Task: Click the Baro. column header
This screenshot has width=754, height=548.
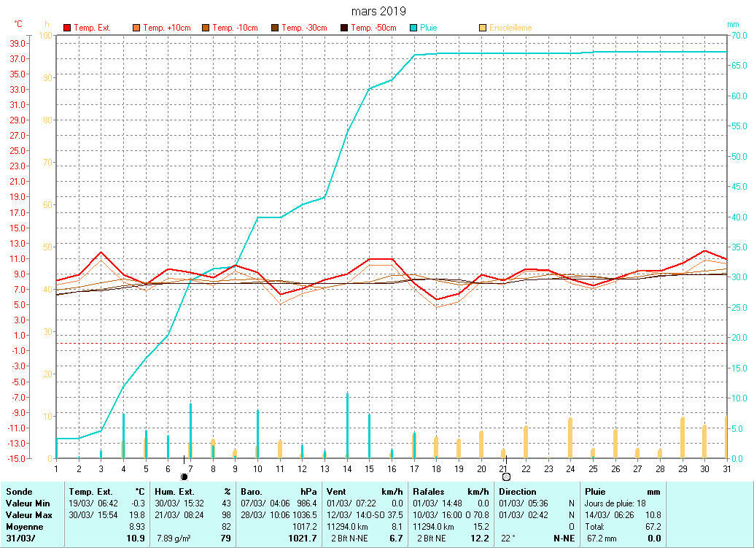Action: pyautogui.click(x=252, y=492)
